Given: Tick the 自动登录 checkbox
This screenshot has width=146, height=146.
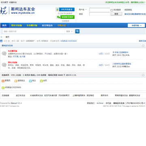Looking at the screenshot, I should click(x=112, y=10).
